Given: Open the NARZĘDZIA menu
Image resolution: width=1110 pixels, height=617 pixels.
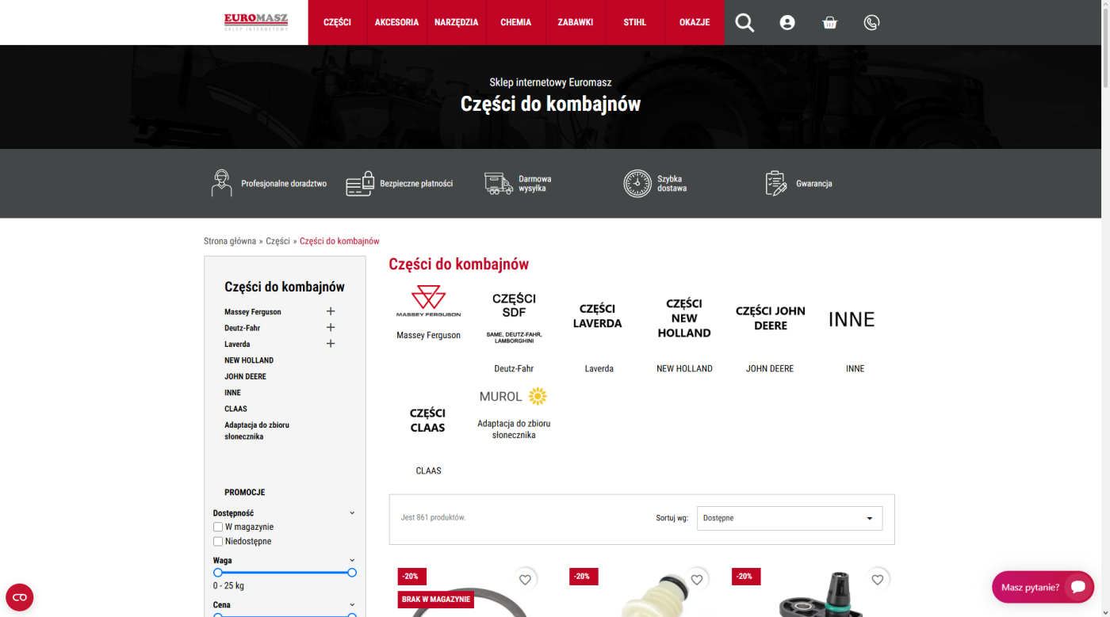Looking at the screenshot, I should point(457,22).
